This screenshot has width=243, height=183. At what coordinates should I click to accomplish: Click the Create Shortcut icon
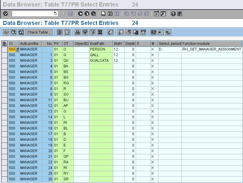[x=163, y=14]
